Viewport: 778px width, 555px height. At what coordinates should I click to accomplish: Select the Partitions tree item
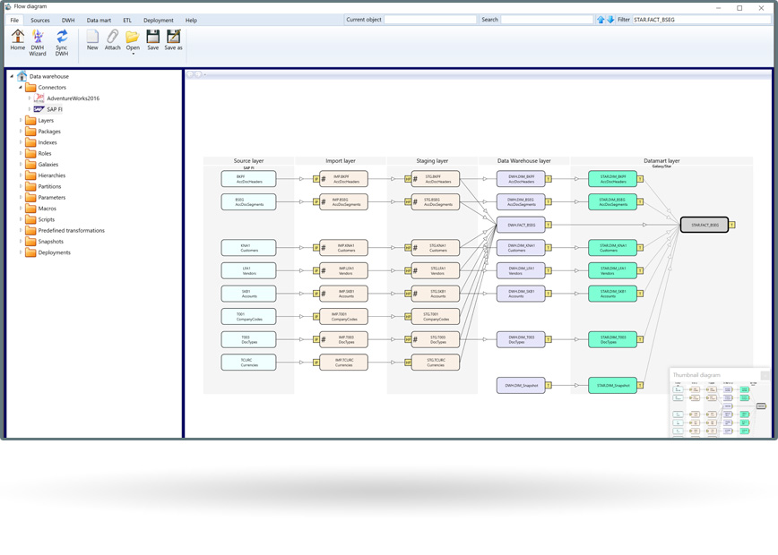[x=49, y=186]
